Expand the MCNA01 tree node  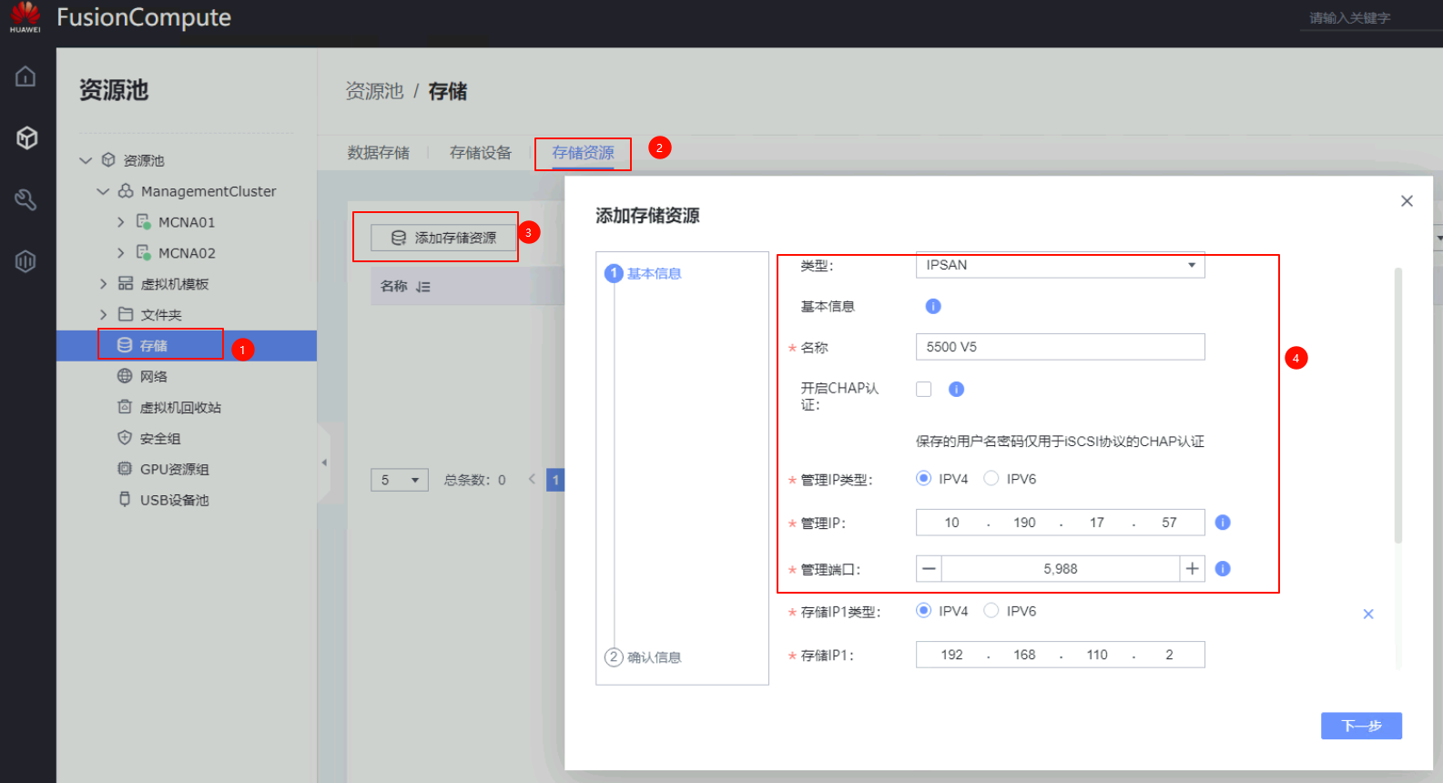coord(121,222)
